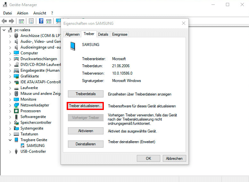Confirm the dialog with OK
The height and width of the screenshot is (182, 249).
coord(148,159)
